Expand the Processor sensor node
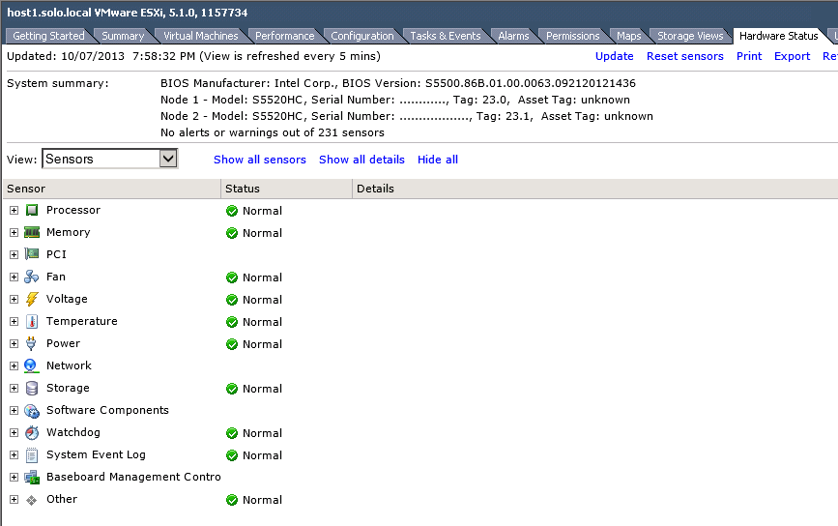The width and height of the screenshot is (838, 526). tap(14, 210)
